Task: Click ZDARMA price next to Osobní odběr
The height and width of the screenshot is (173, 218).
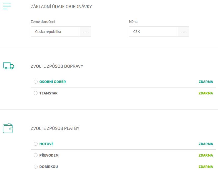Action: point(206,82)
